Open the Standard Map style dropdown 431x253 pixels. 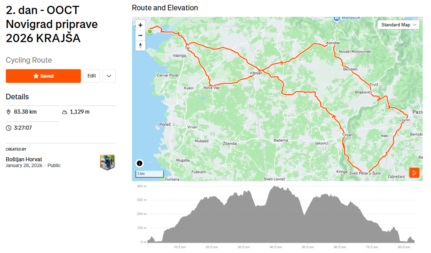(x=398, y=25)
